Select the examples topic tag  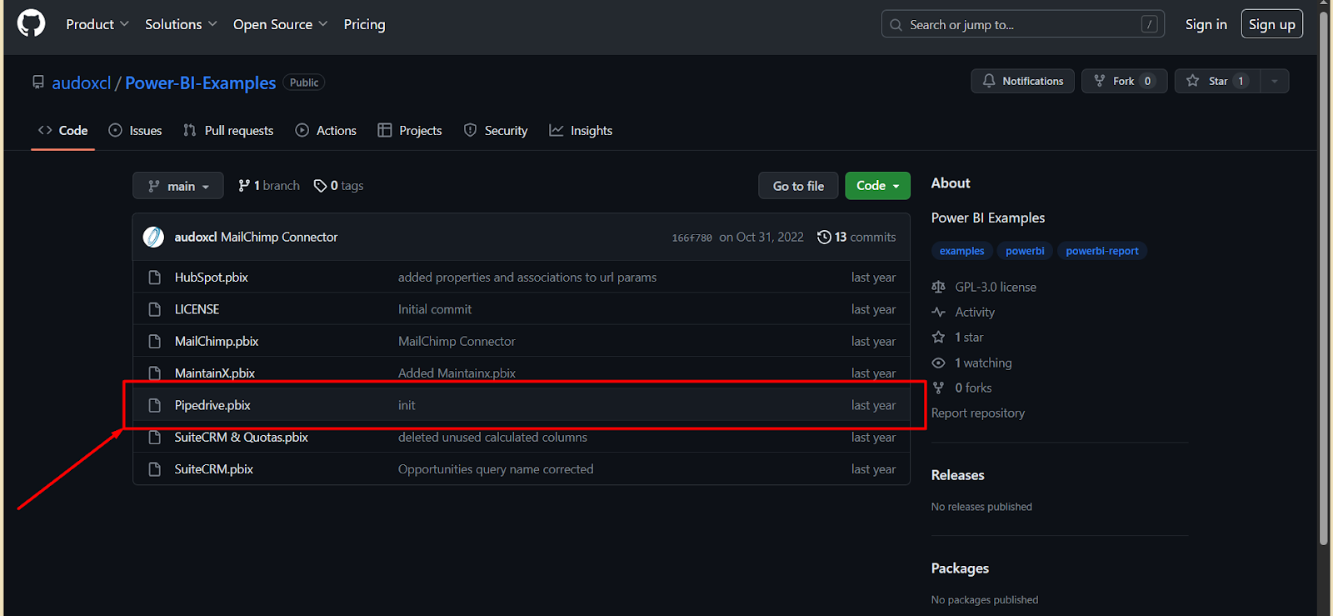click(x=961, y=251)
